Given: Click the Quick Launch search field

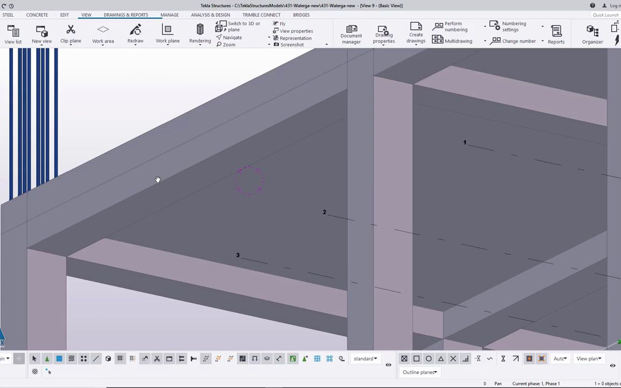Looking at the screenshot, I should pos(605,15).
